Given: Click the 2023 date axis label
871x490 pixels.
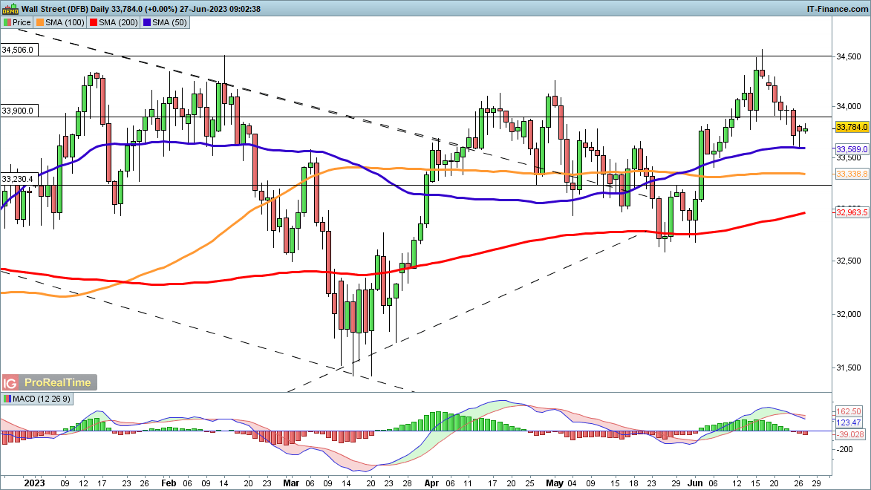Looking at the screenshot, I should click(34, 483).
